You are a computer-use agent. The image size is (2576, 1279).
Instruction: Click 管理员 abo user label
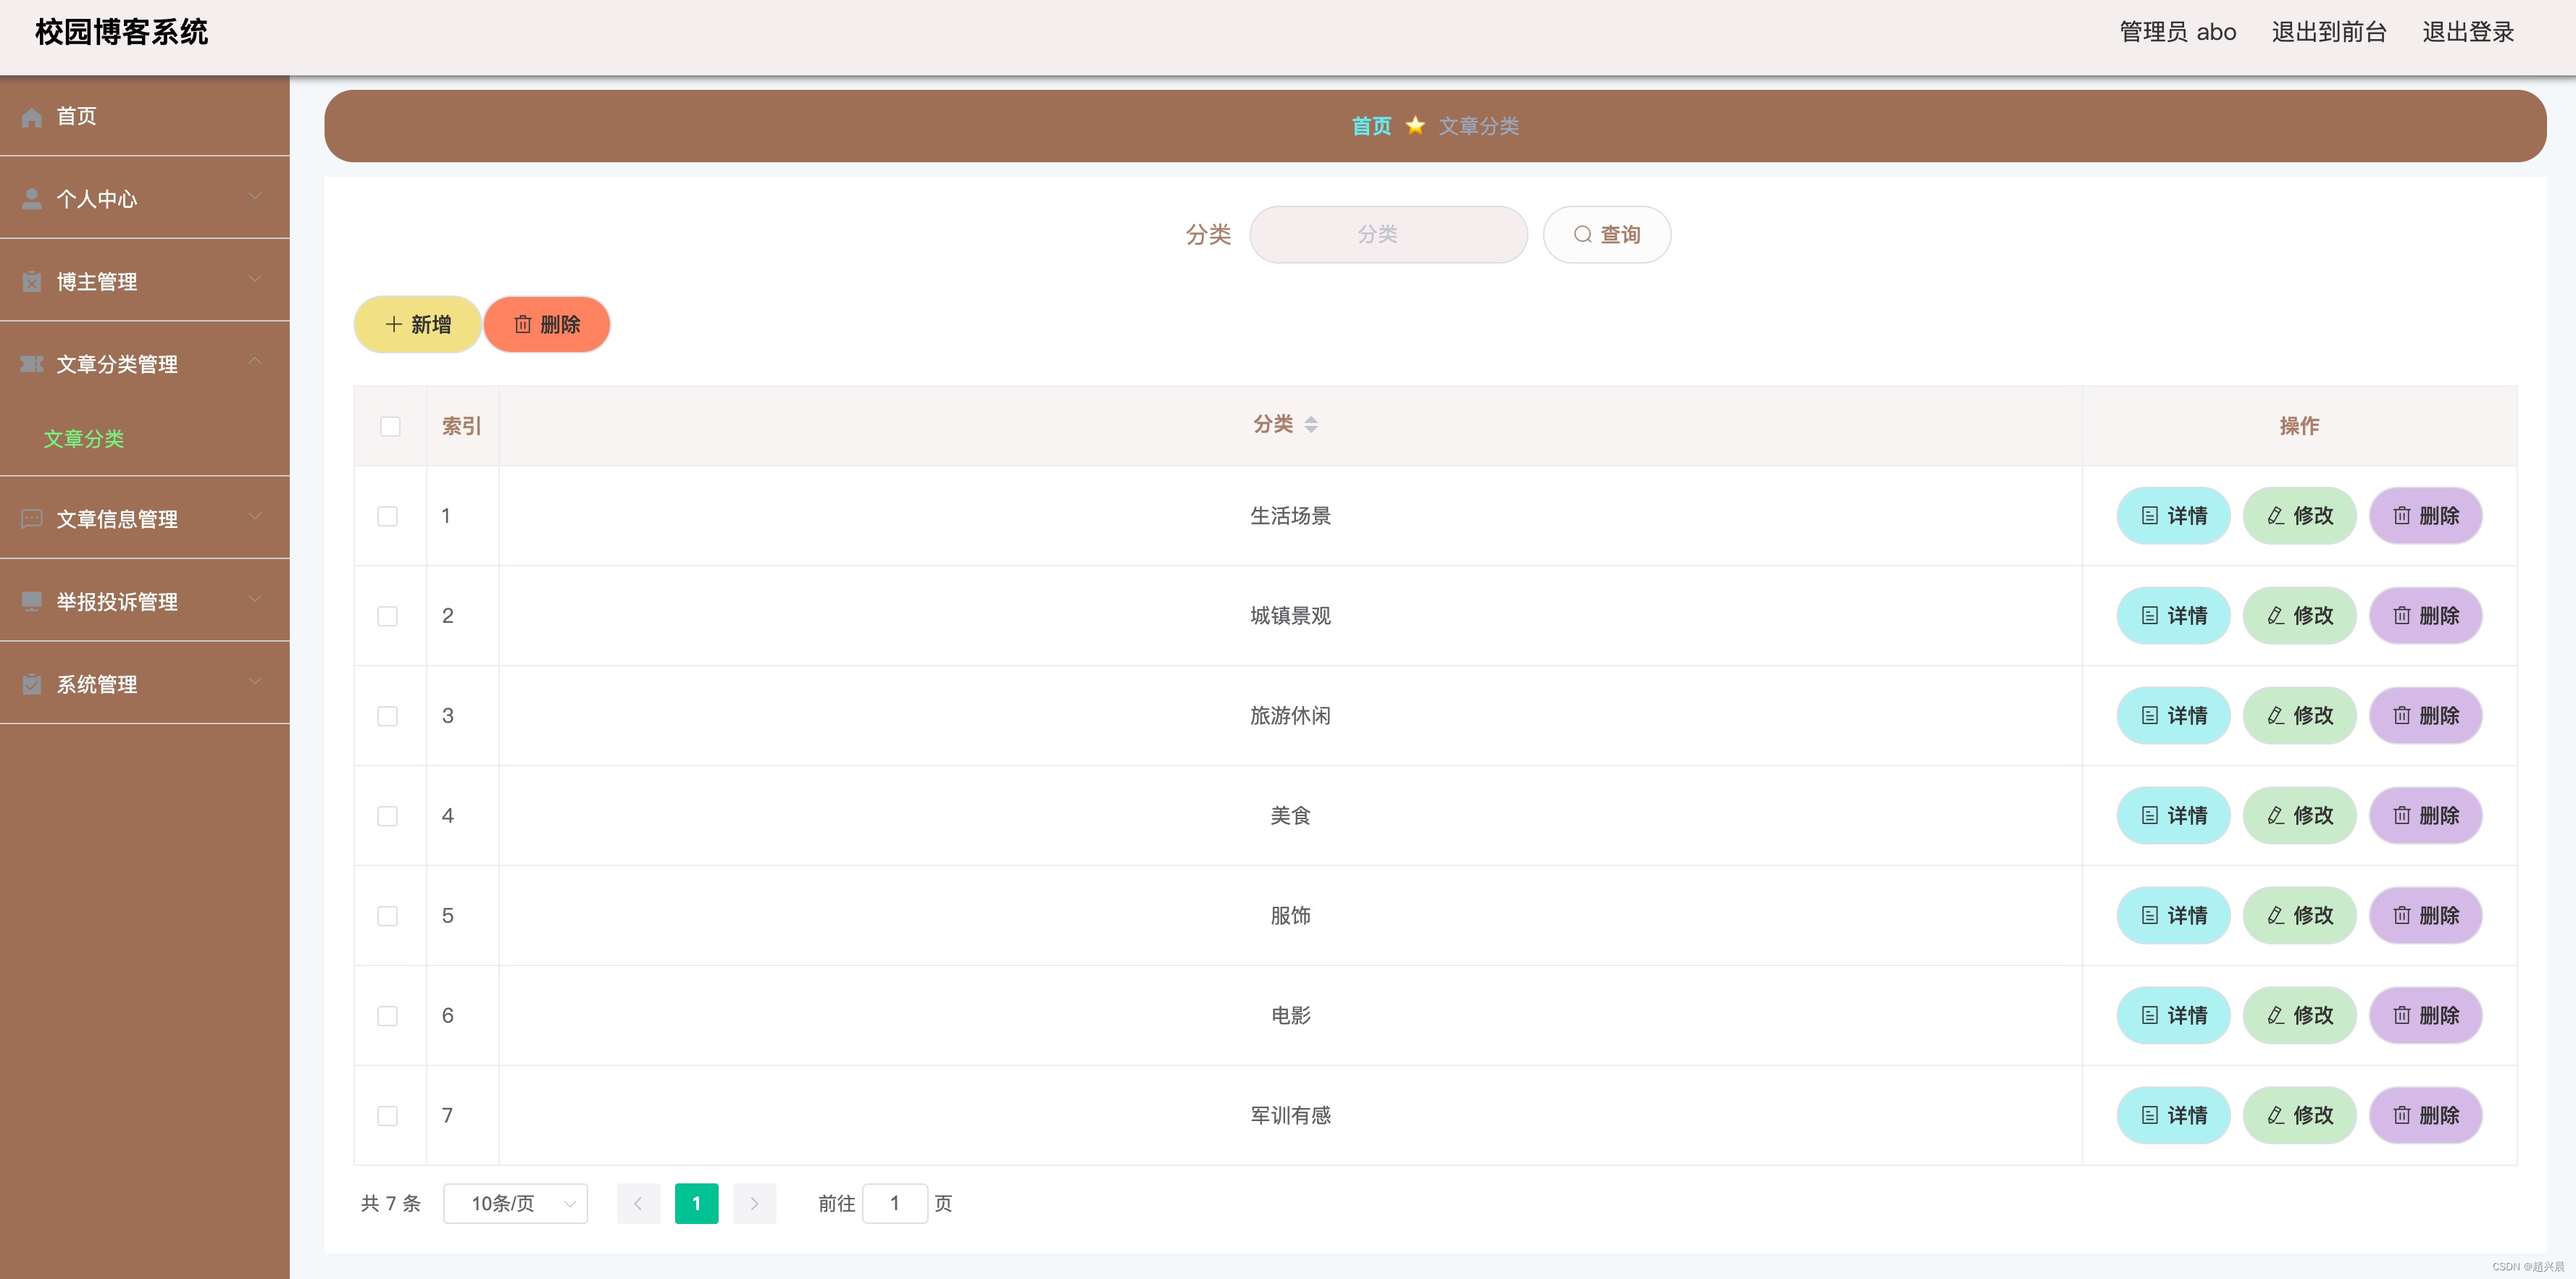click(x=2177, y=32)
